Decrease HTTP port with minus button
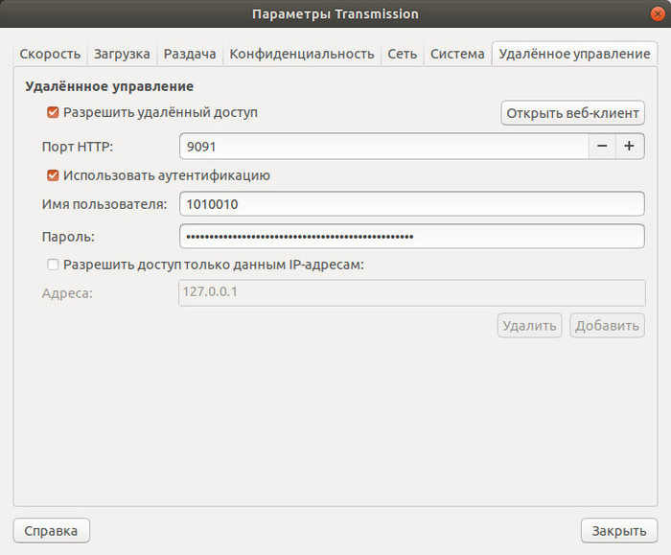671x555 pixels. pyautogui.click(x=602, y=146)
